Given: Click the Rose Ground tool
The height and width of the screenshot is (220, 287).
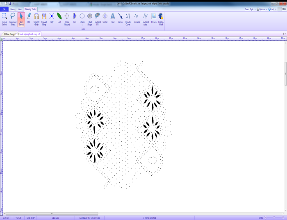Looking at the screenshot, I should [x=67, y=18].
